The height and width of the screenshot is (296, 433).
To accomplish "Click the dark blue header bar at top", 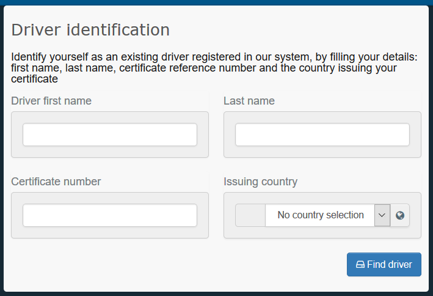I will tap(216, 2).
